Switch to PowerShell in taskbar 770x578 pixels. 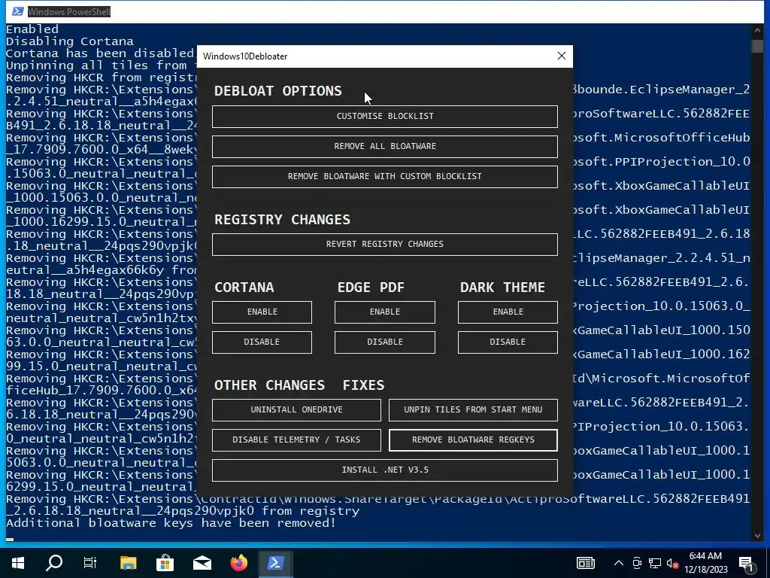tap(275, 563)
